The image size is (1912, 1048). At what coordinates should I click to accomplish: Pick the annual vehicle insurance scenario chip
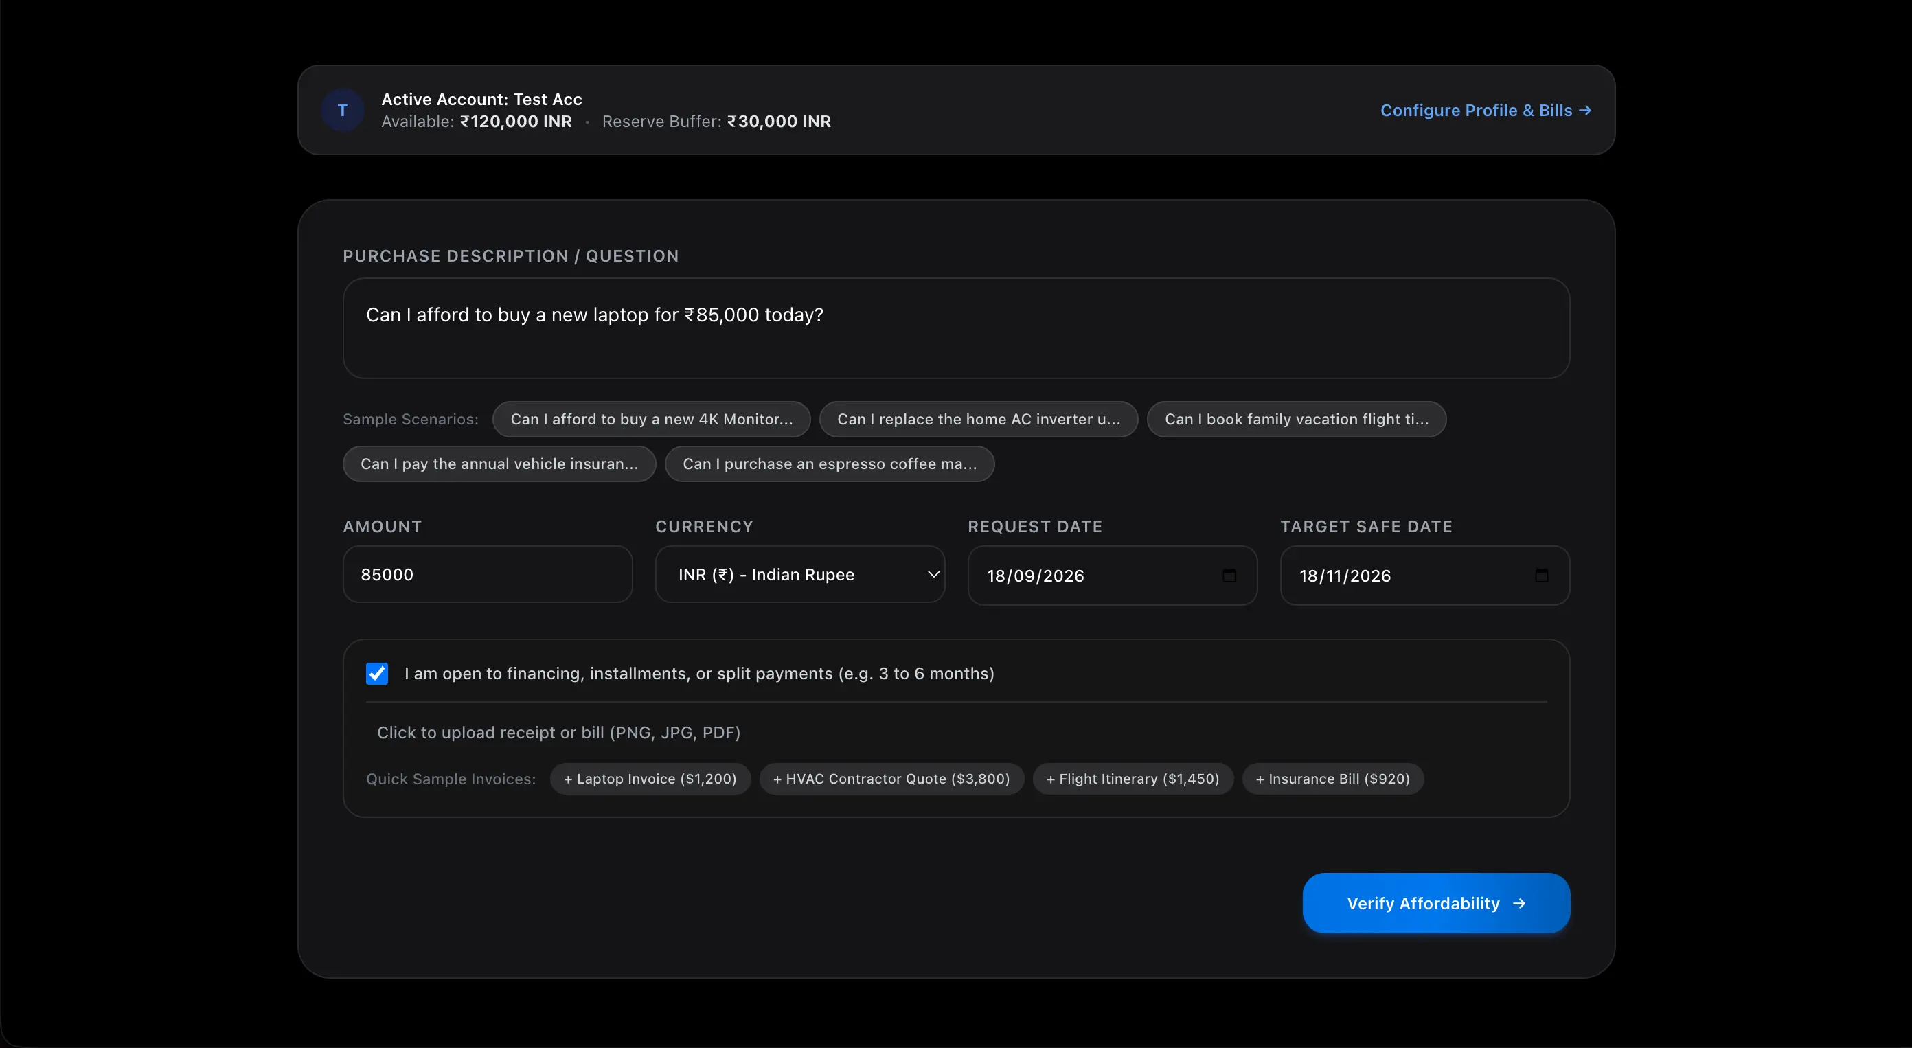pyautogui.click(x=499, y=464)
